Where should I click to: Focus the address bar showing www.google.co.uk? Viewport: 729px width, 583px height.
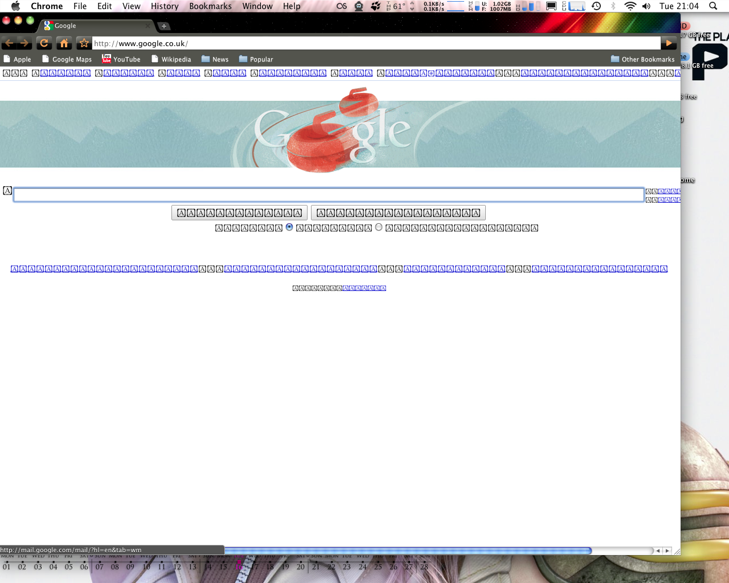coord(376,43)
